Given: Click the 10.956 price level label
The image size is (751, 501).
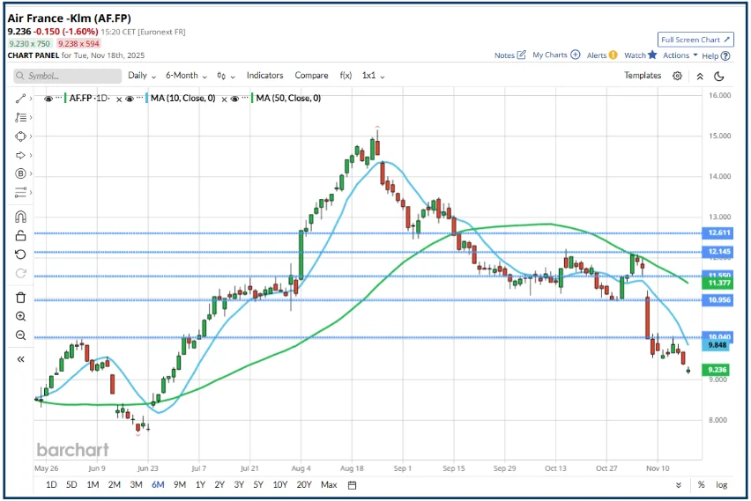Looking at the screenshot, I should pyautogui.click(x=718, y=300).
